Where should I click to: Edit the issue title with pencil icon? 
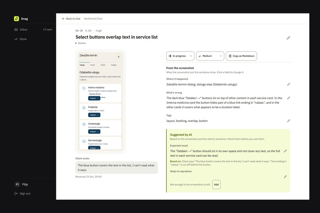(x=288, y=38)
